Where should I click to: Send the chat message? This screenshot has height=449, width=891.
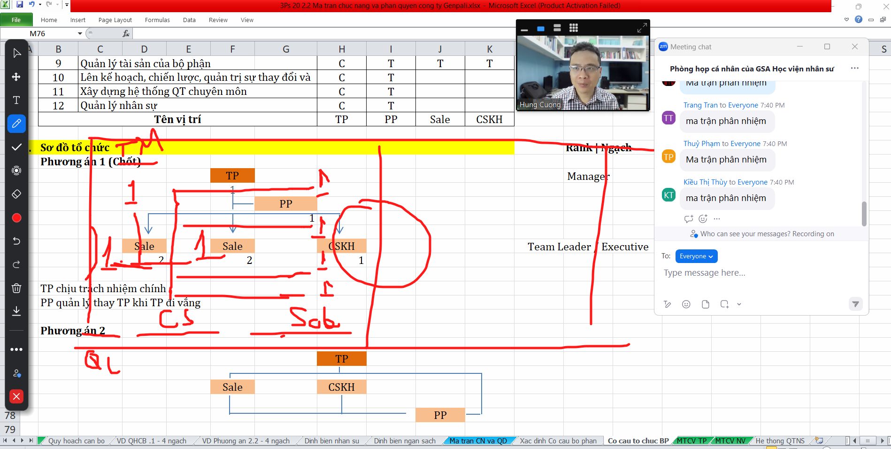(855, 304)
